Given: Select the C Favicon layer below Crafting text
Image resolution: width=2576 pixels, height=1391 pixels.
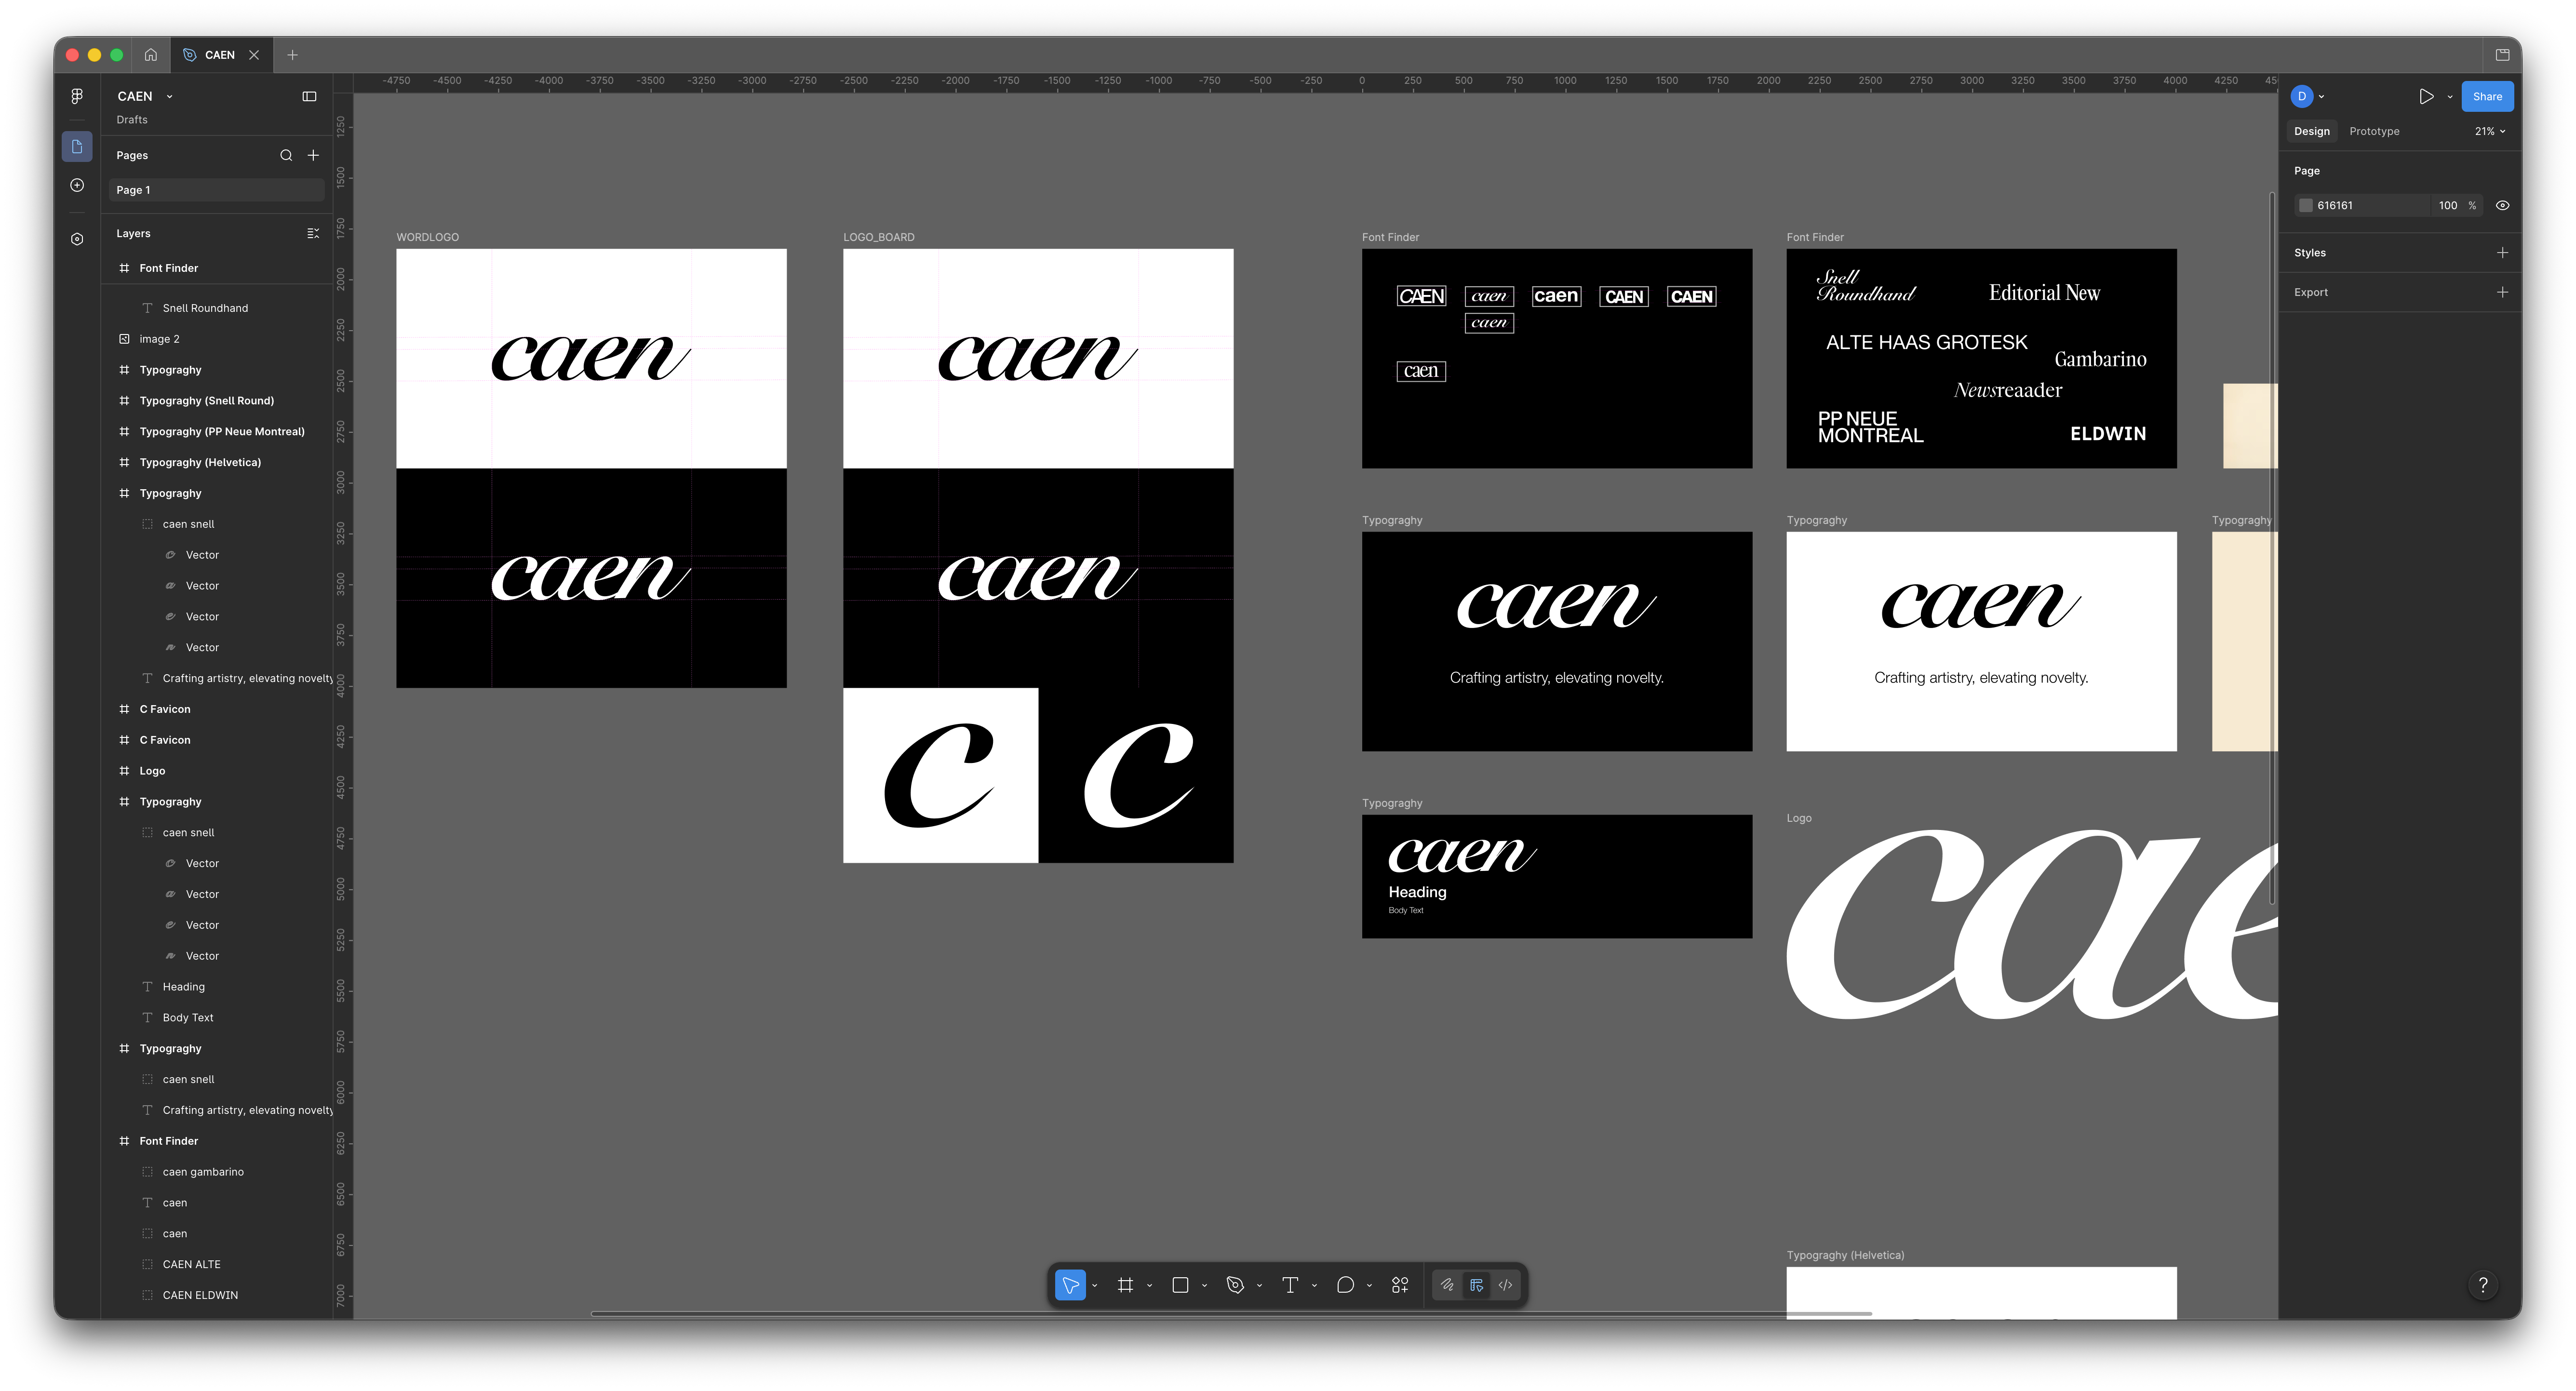Looking at the screenshot, I should [x=217, y=709].
